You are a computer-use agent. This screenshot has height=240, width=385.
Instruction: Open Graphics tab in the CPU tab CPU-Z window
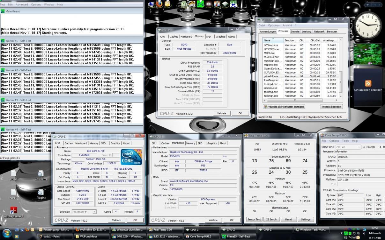click(x=115, y=143)
